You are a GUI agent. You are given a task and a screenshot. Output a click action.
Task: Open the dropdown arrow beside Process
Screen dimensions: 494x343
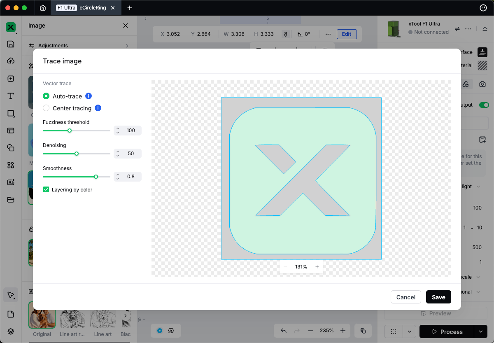tap(480, 331)
